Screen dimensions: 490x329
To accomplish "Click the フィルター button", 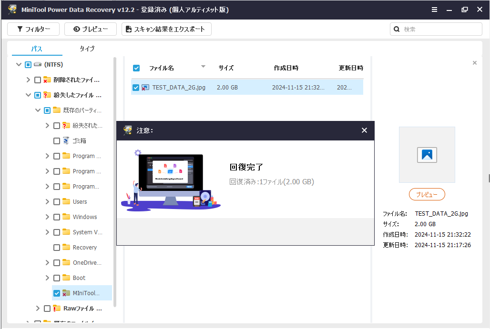I will (x=33, y=29).
